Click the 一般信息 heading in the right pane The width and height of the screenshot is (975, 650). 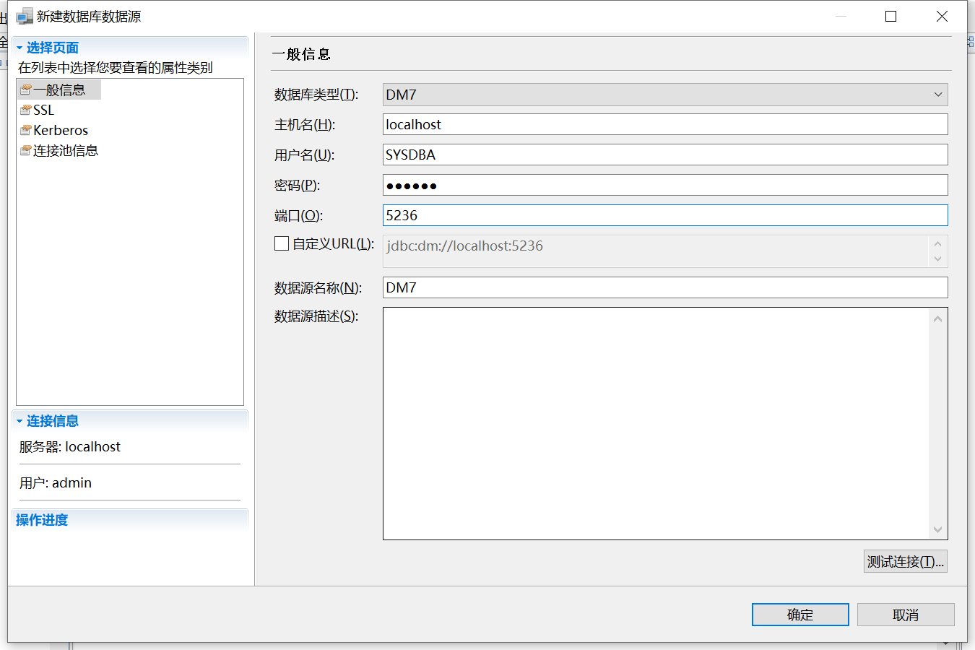point(301,54)
